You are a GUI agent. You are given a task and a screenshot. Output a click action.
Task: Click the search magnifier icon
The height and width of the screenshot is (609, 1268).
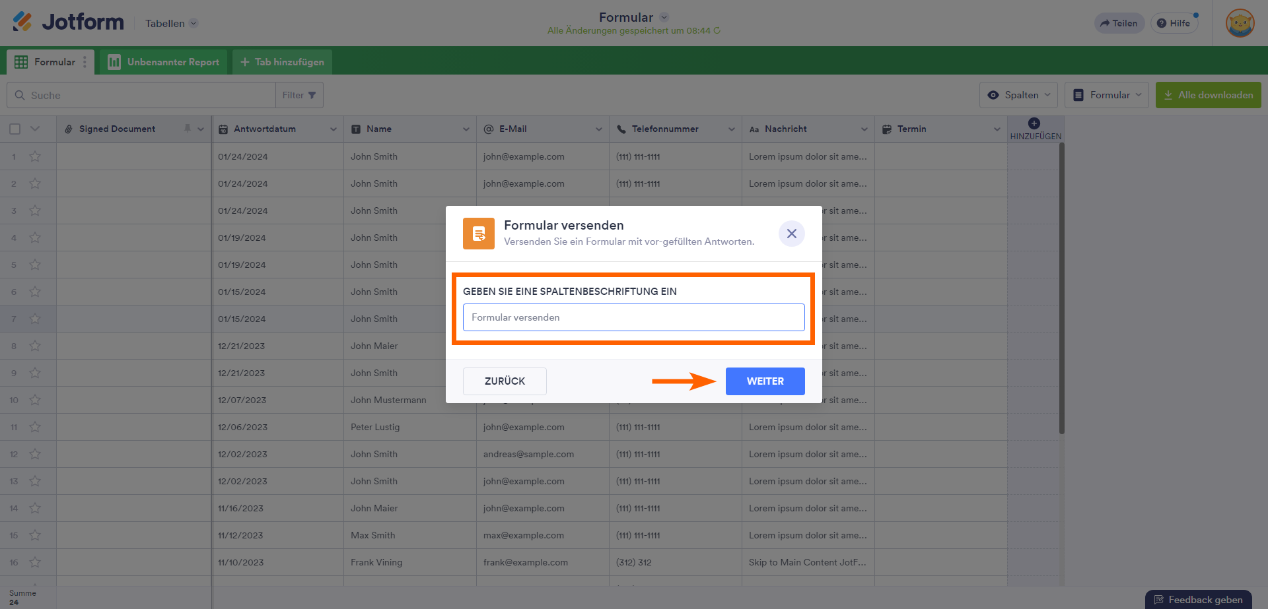20,95
